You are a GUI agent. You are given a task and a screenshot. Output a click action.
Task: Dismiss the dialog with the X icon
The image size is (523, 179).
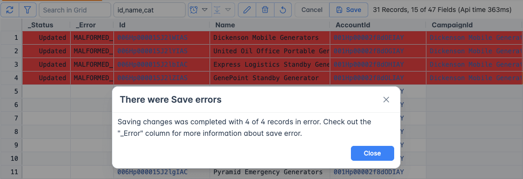pyautogui.click(x=386, y=99)
